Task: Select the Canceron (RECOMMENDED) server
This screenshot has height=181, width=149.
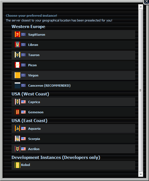Action: (73, 86)
